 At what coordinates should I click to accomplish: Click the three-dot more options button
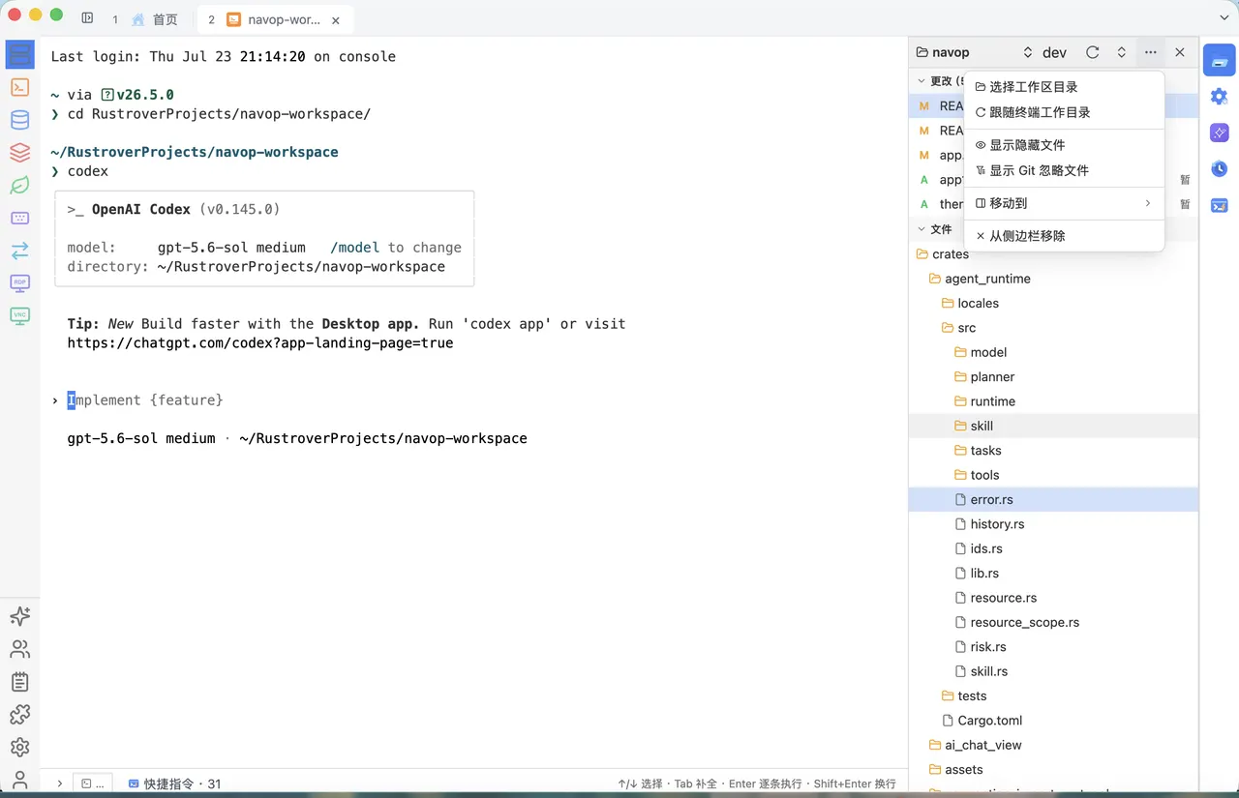pos(1150,52)
